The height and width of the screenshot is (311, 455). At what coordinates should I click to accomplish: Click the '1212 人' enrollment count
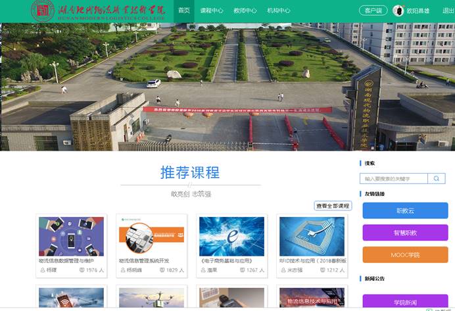336,270
